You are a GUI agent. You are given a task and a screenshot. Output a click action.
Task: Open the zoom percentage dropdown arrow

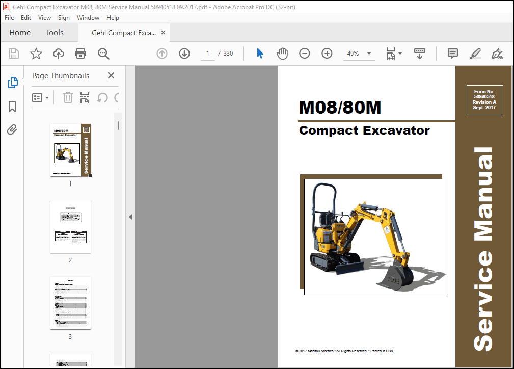click(x=369, y=54)
